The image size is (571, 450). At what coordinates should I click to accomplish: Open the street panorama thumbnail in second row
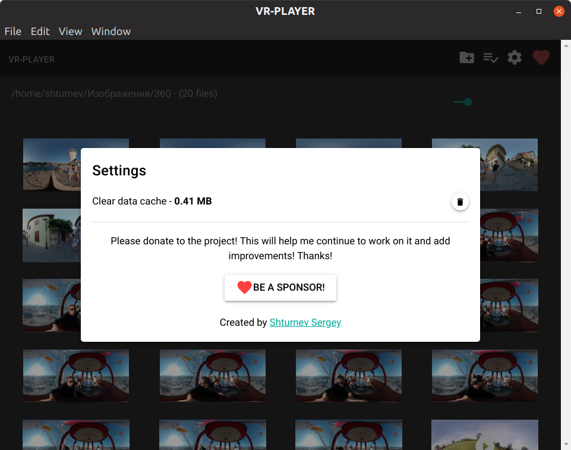pos(52,235)
